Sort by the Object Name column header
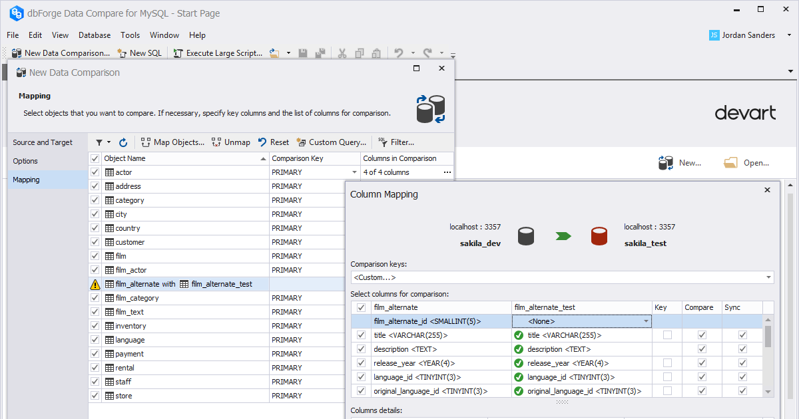 click(185, 158)
